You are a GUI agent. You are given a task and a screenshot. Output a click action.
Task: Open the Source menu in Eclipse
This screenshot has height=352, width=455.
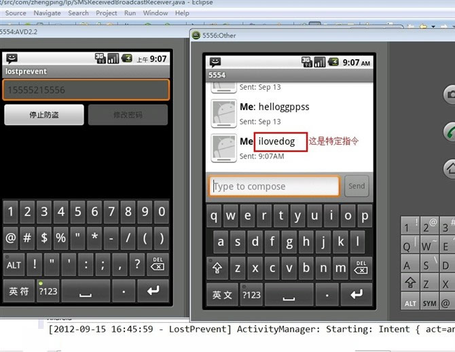pos(16,13)
